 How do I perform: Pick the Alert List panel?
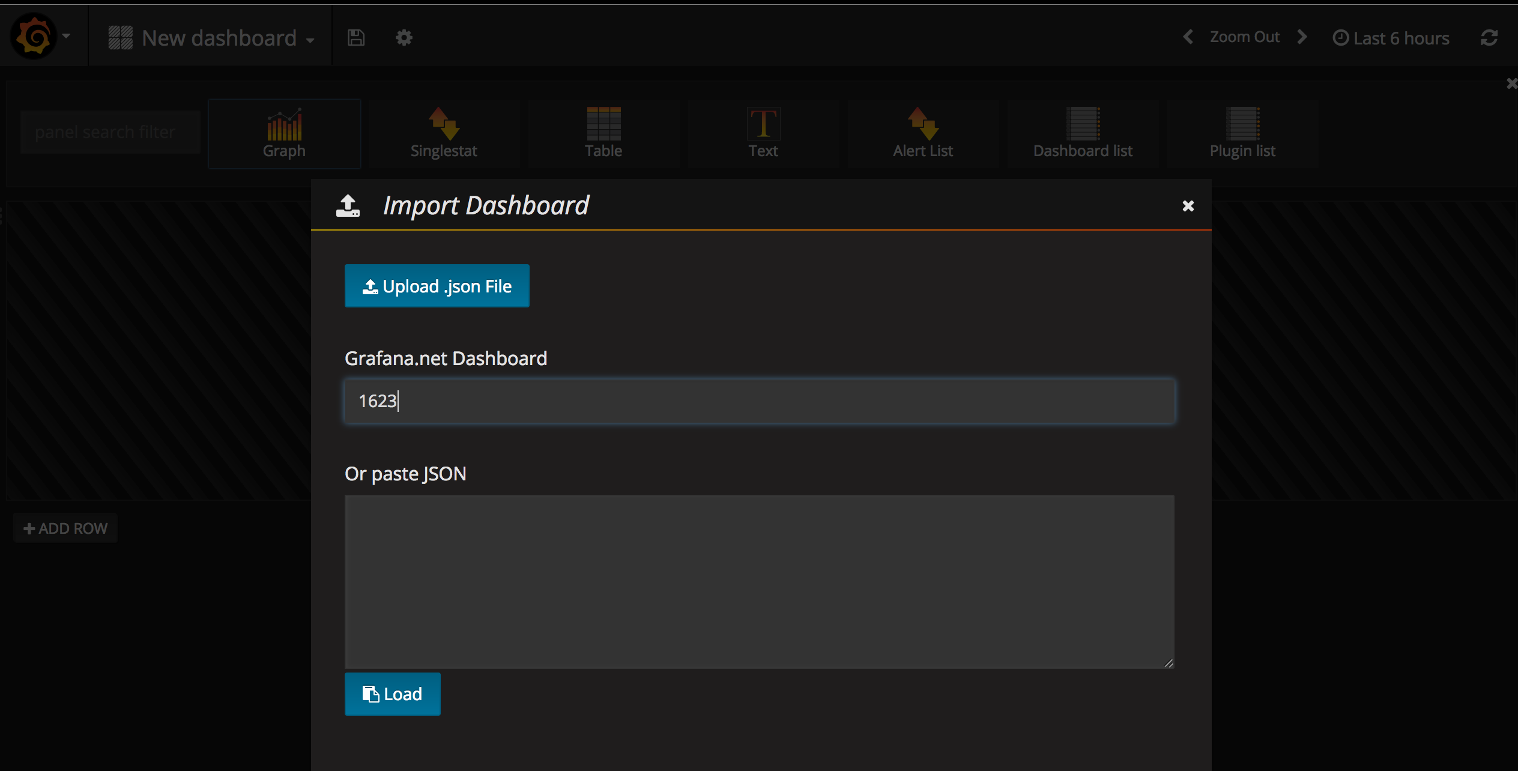923,133
